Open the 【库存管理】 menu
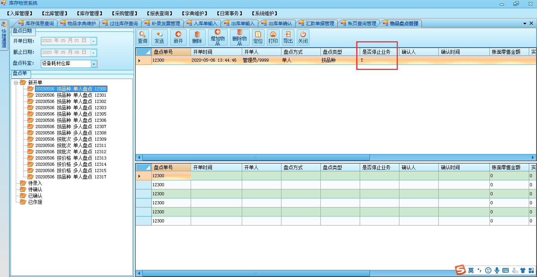Viewport: 537px width, 277px height. (x=90, y=13)
